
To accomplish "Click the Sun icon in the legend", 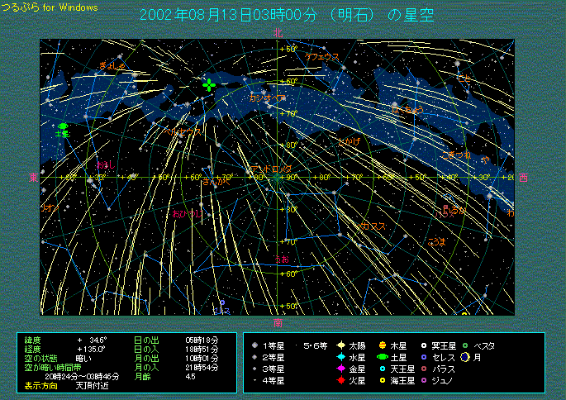I will pos(340,345).
